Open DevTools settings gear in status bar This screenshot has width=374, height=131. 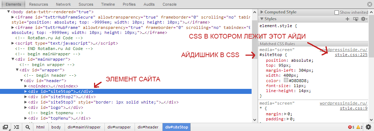[369, 127]
